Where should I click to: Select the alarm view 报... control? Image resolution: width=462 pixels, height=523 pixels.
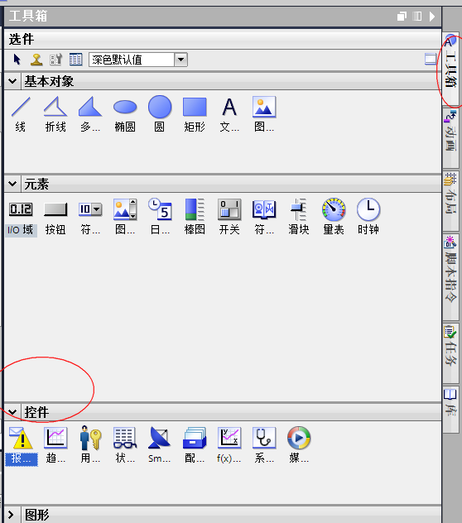coord(22,446)
